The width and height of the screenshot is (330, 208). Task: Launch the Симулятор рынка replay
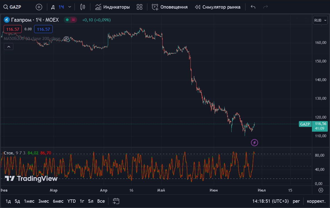tap(218, 7)
